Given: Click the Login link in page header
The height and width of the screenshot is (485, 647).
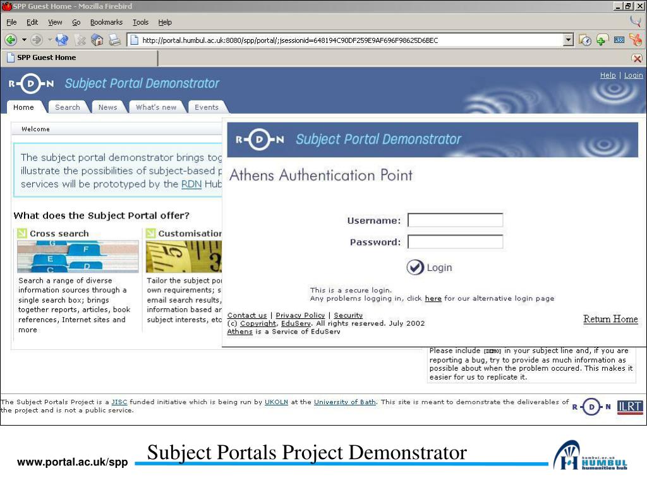Looking at the screenshot, I should tap(633, 76).
